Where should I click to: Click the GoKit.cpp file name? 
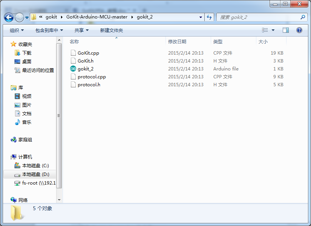[x=88, y=53]
